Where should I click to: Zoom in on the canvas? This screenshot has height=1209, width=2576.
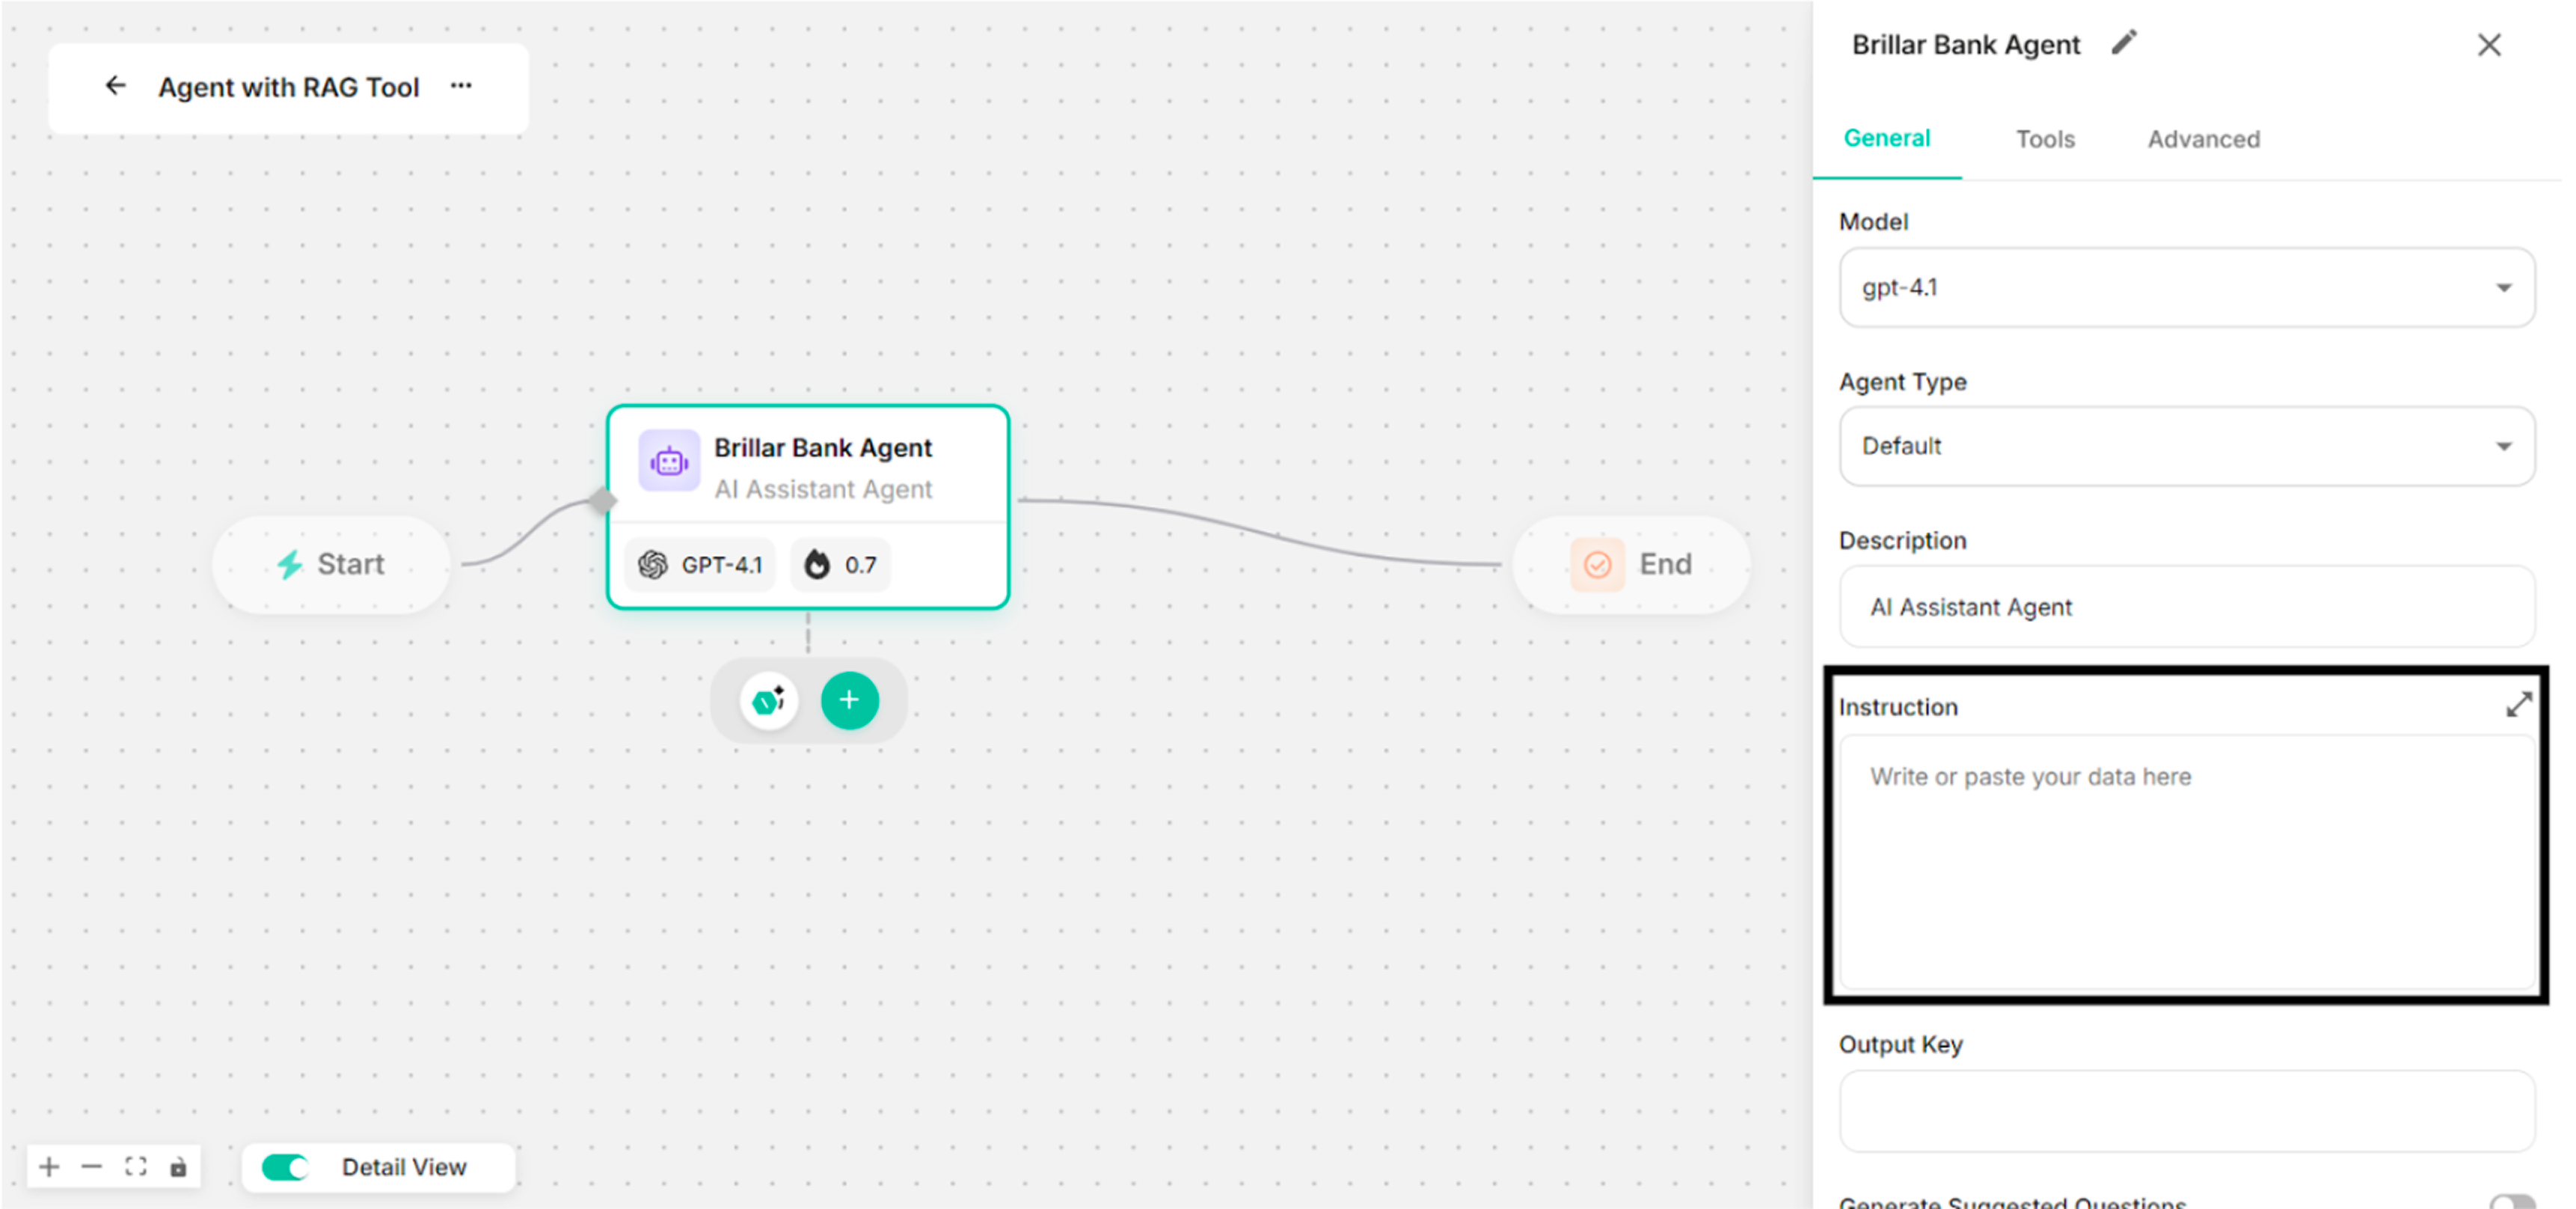coord(49,1166)
